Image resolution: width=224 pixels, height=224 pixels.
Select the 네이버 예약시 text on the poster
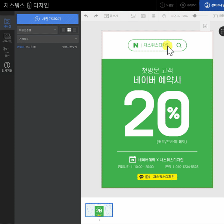click(x=157, y=80)
